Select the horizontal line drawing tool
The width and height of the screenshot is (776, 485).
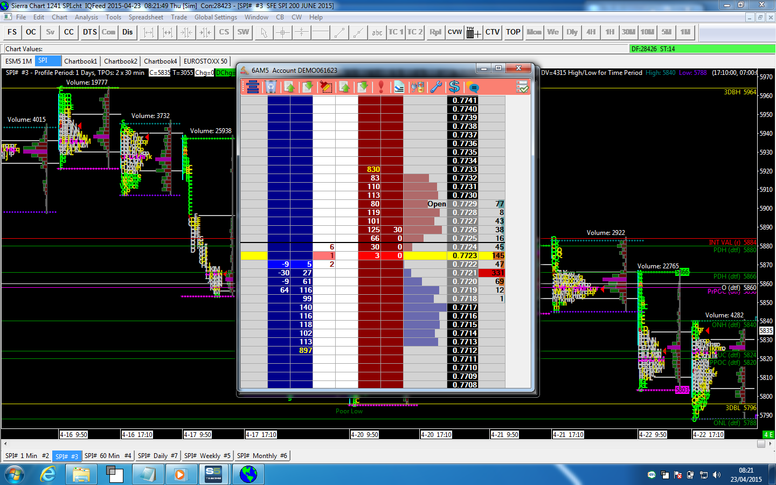[x=321, y=32]
